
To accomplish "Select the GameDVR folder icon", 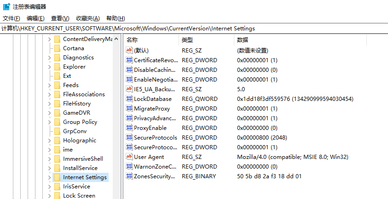I will coord(57,113).
